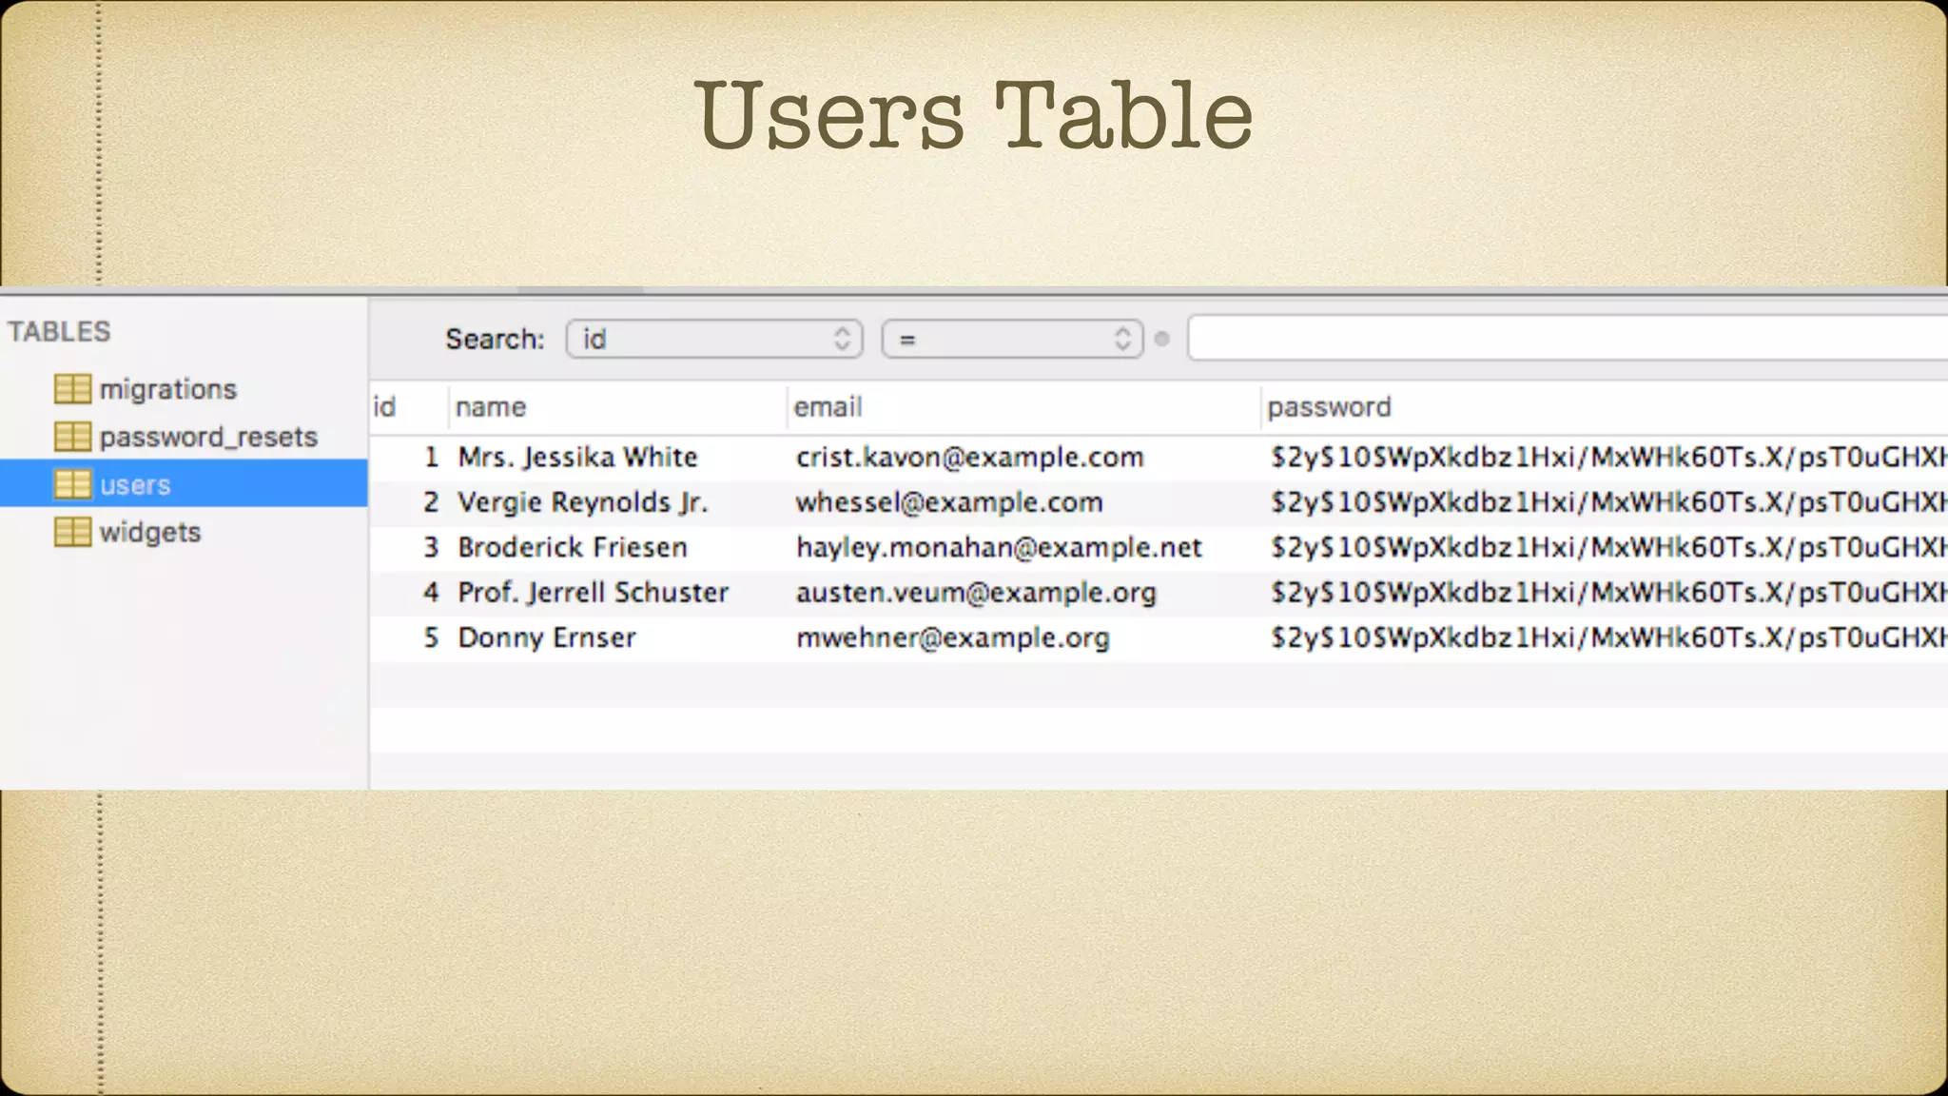Click the password hash in Mrs. Jessika White's row
Viewport: 1948px width, 1096px height.
click(1609, 458)
